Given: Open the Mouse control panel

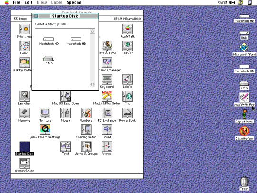Looking at the screenshot, I should coord(66,113).
